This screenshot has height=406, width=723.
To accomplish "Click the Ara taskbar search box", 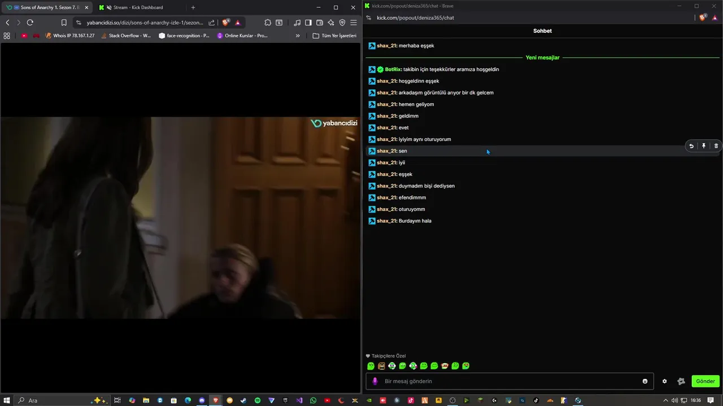I will [x=61, y=400].
